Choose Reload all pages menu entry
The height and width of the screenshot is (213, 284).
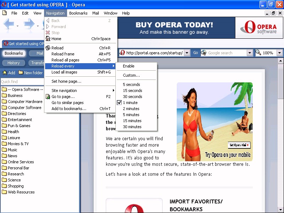[x=80, y=60]
